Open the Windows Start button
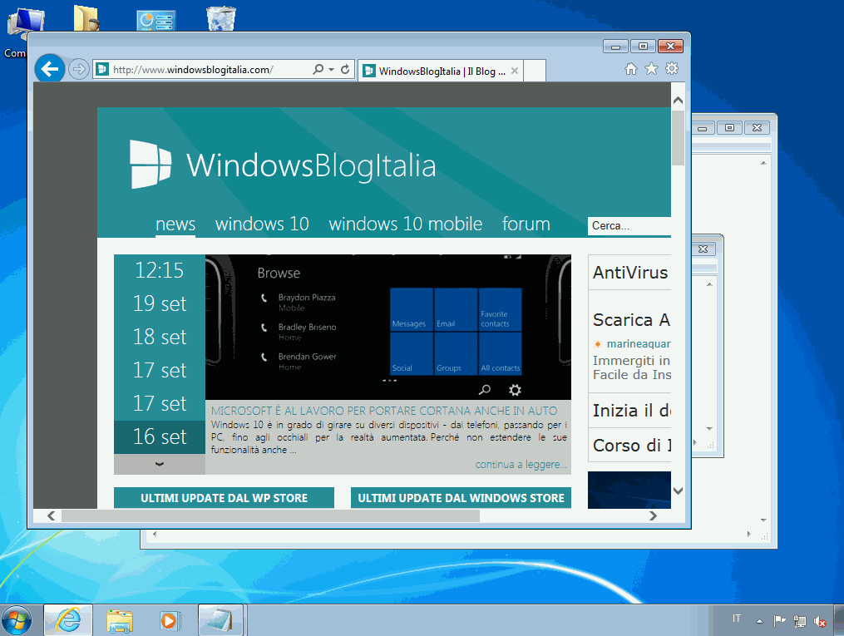The width and height of the screenshot is (844, 636). click(17, 620)
